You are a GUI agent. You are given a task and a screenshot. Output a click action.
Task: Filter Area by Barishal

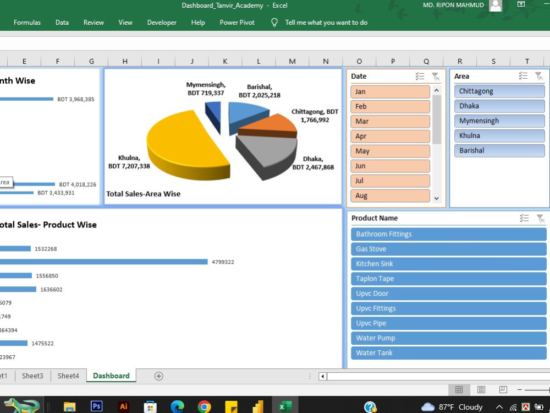tap(499, 150)
